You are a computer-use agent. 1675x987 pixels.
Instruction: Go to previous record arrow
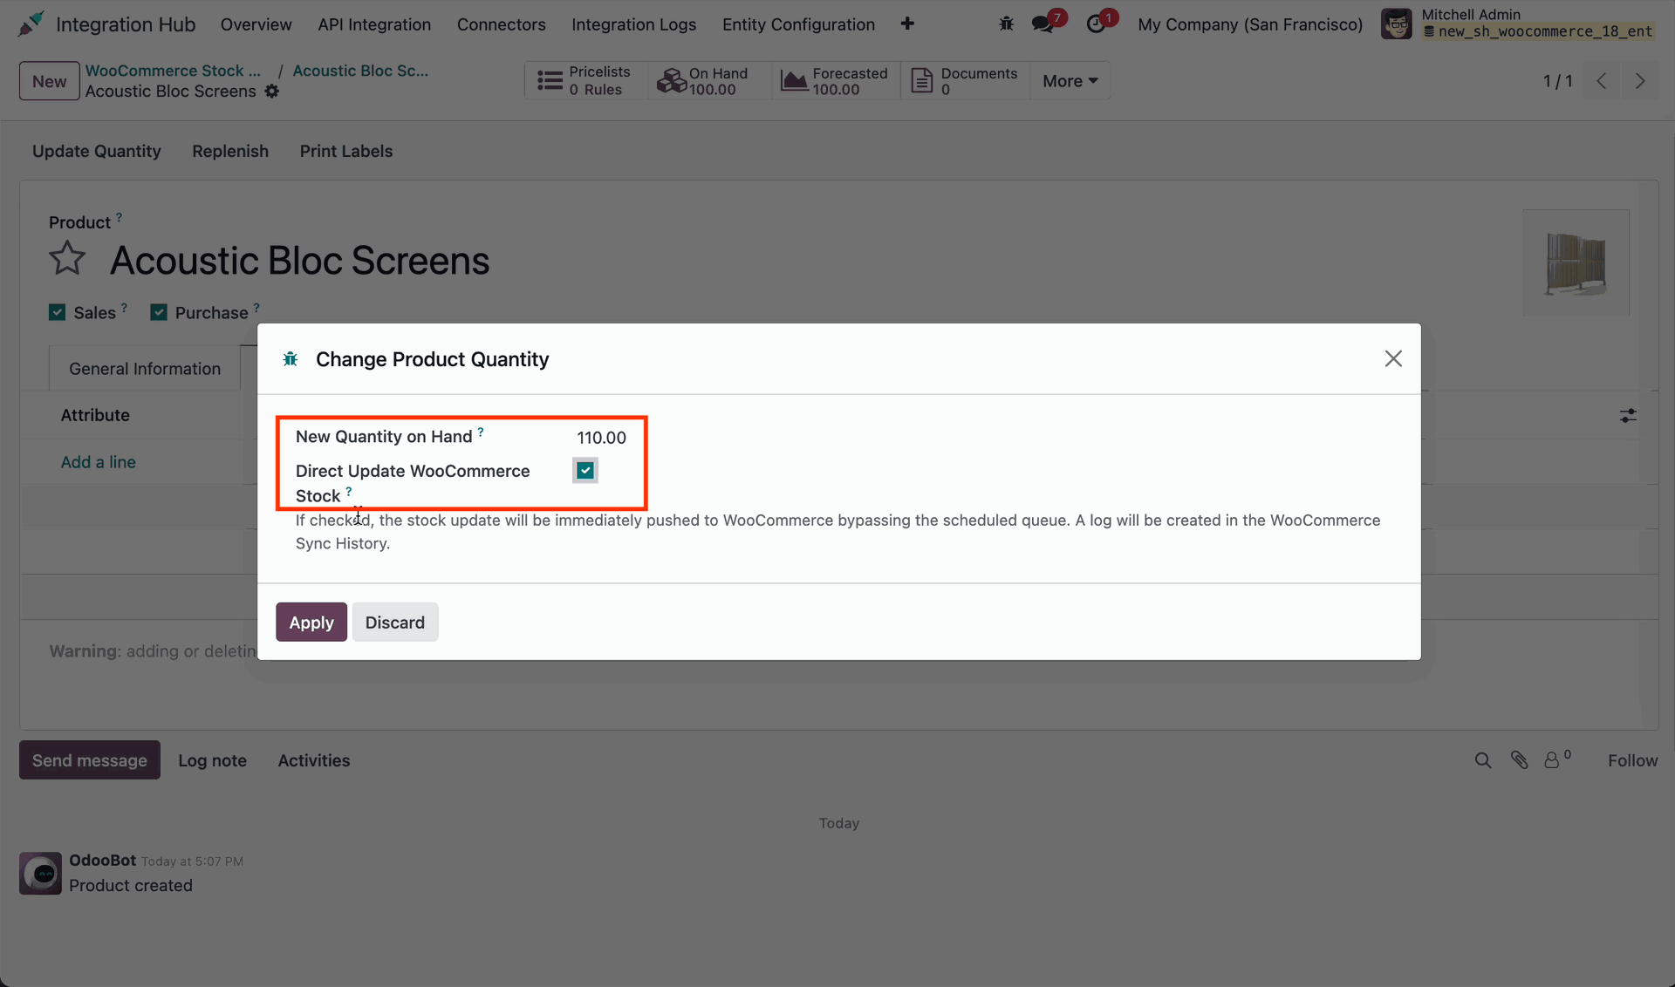(1602, 81)
